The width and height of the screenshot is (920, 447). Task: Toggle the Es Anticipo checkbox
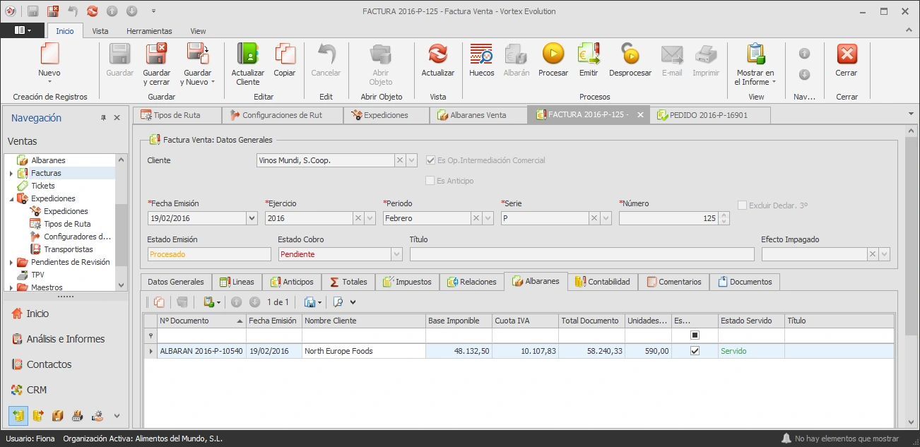click(x=430, y=181)
